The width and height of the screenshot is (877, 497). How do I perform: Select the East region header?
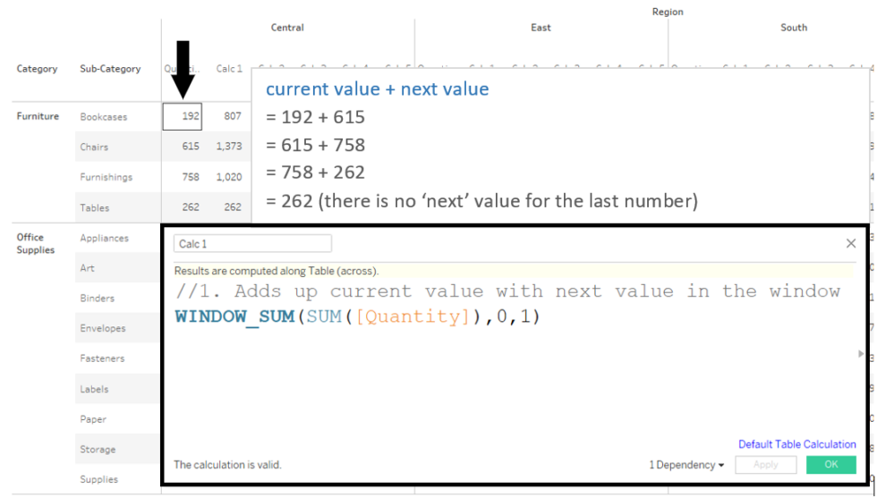[541, 28]
